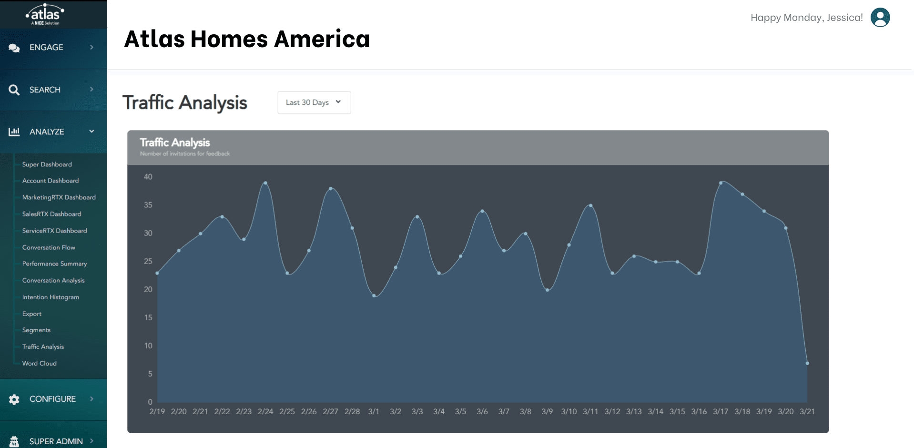Open the Export page
The image size is (914, 448).
32,314
